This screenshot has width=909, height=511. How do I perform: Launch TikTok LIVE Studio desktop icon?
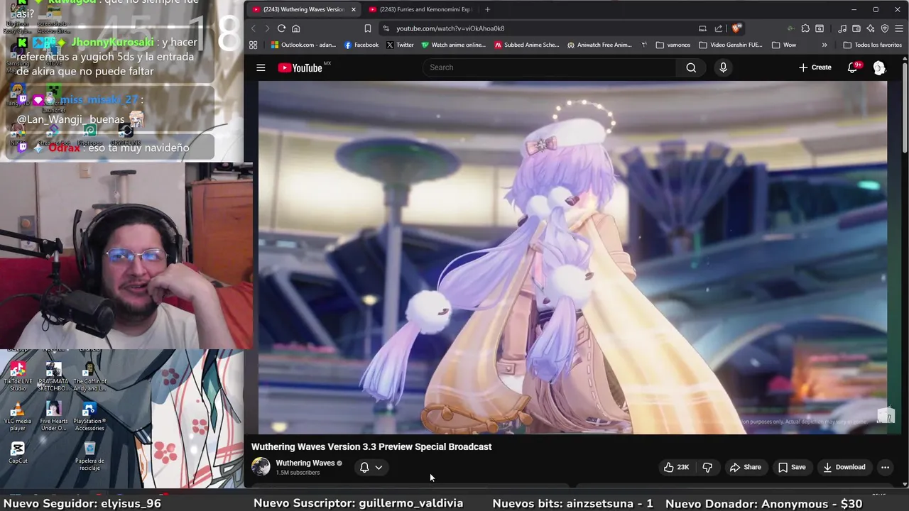pos(18,377)
